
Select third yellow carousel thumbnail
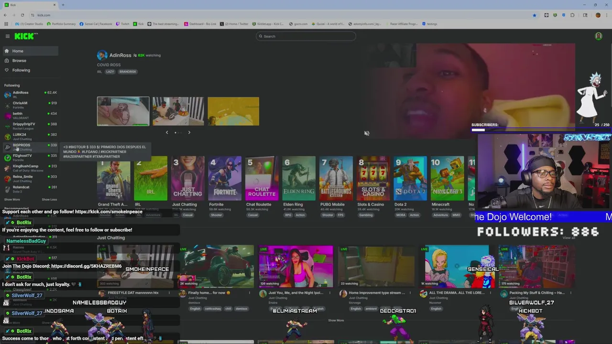(x=233, y=111)
